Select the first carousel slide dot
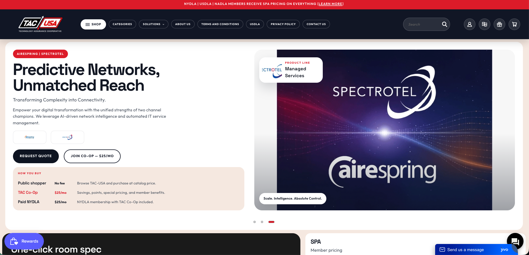 coord(255,222)
